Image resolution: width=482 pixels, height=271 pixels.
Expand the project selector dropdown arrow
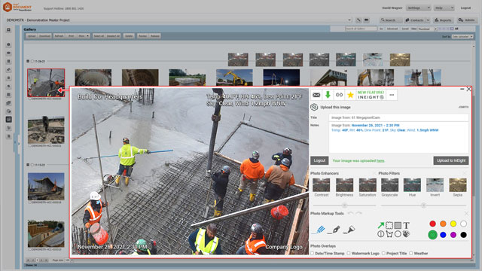349,20
